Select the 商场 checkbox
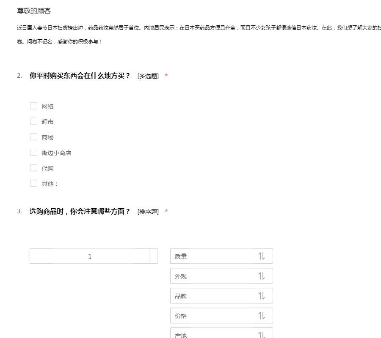Screen dimensions: 381x338 (x=34, y=137)
